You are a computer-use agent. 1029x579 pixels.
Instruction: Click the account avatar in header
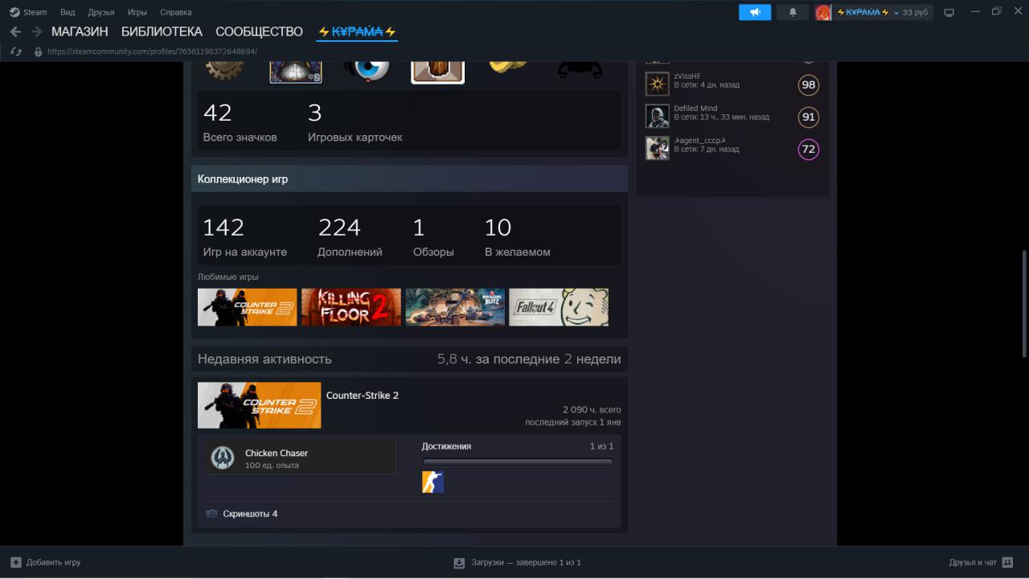pyautogui.click(x=823, y=12)
